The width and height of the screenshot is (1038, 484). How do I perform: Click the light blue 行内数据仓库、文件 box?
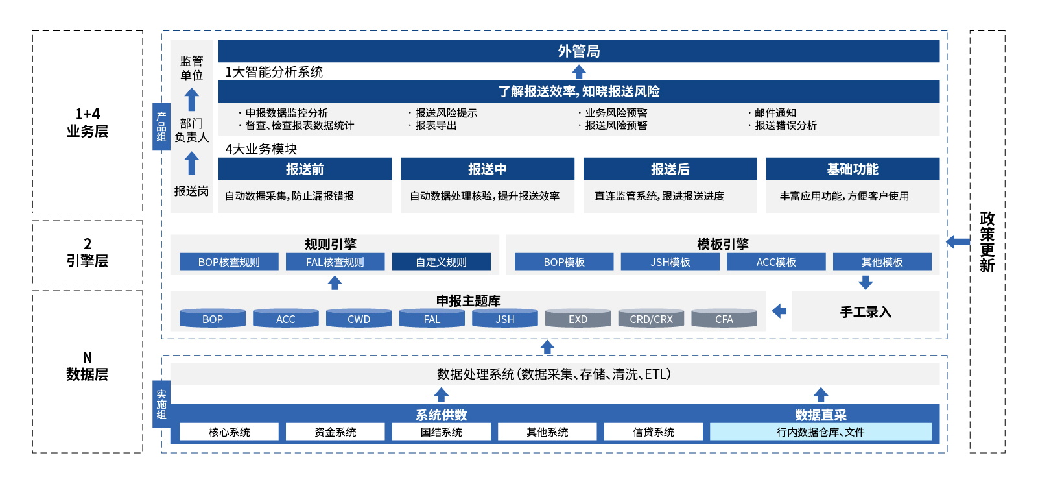click(x=820, y=432)
